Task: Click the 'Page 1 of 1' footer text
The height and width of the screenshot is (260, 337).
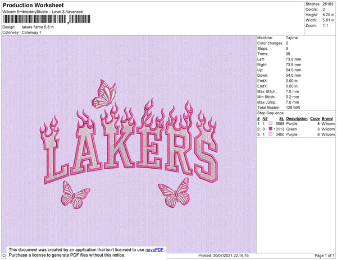Action: pyautogui.click(x=324, y=256)
